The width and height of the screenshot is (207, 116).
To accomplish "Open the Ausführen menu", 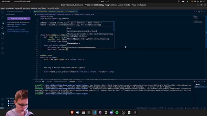I will (42, 8).
